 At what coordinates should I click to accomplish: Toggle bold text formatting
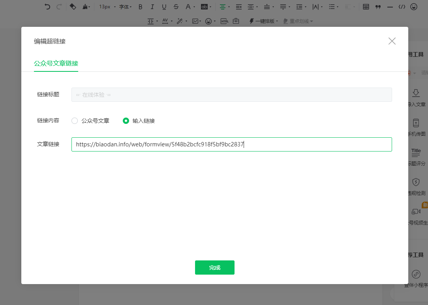140,7
